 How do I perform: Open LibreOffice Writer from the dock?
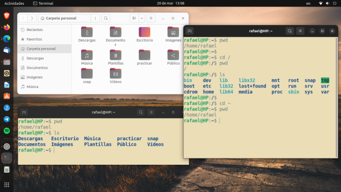click(7, 85)
